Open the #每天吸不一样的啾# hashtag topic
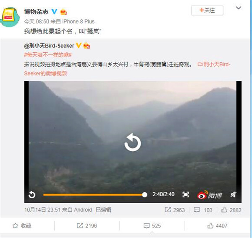The image size is (252, 238). click(x=48, y=55)
